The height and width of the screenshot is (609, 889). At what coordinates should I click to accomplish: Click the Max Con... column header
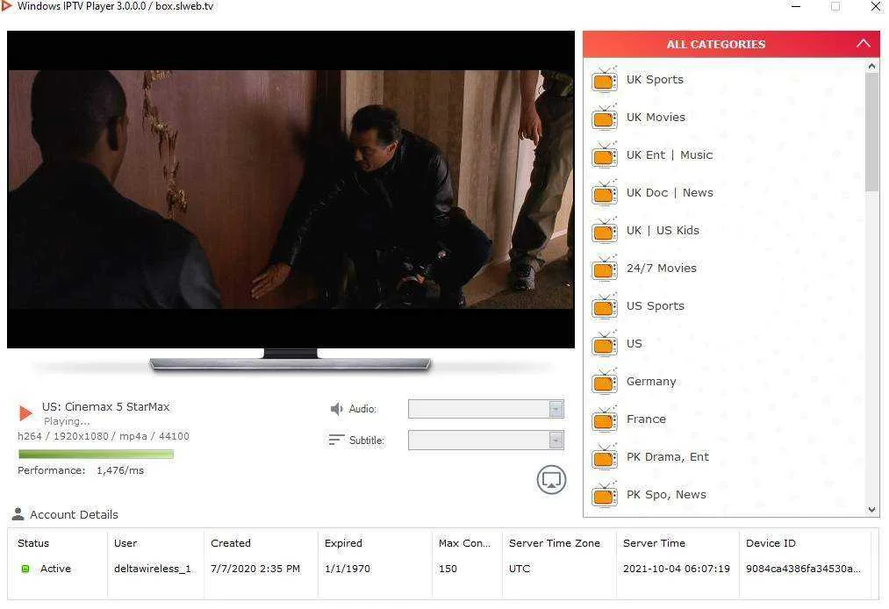pos(464,543)
